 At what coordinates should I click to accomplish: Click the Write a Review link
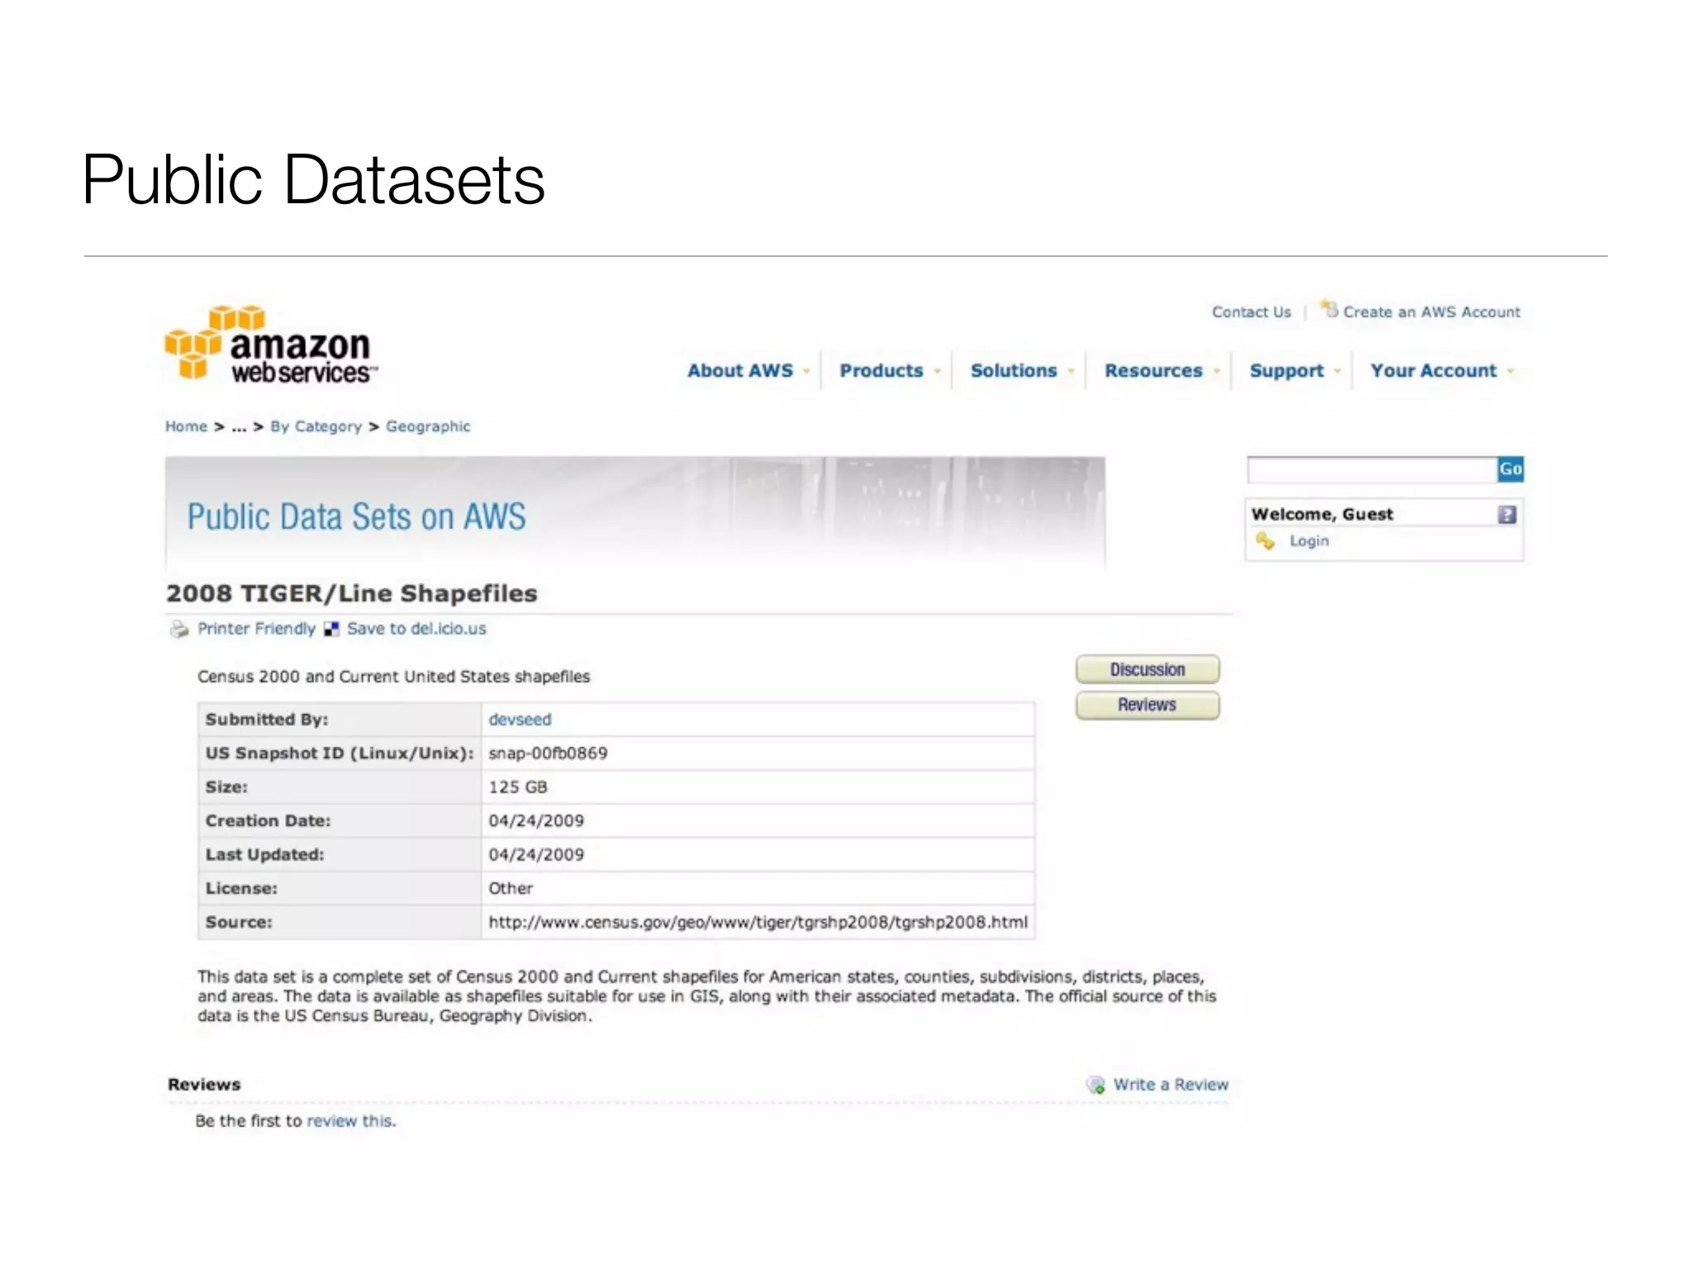tap(1171, 1085)
